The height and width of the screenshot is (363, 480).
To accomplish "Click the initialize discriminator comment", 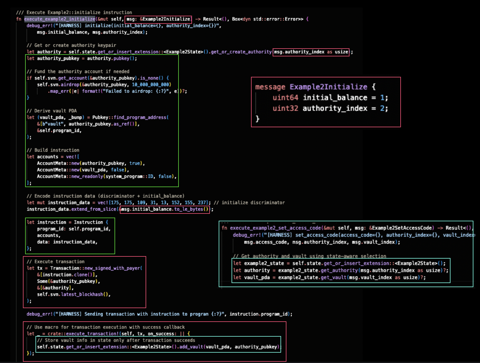I will coord(249,203).
